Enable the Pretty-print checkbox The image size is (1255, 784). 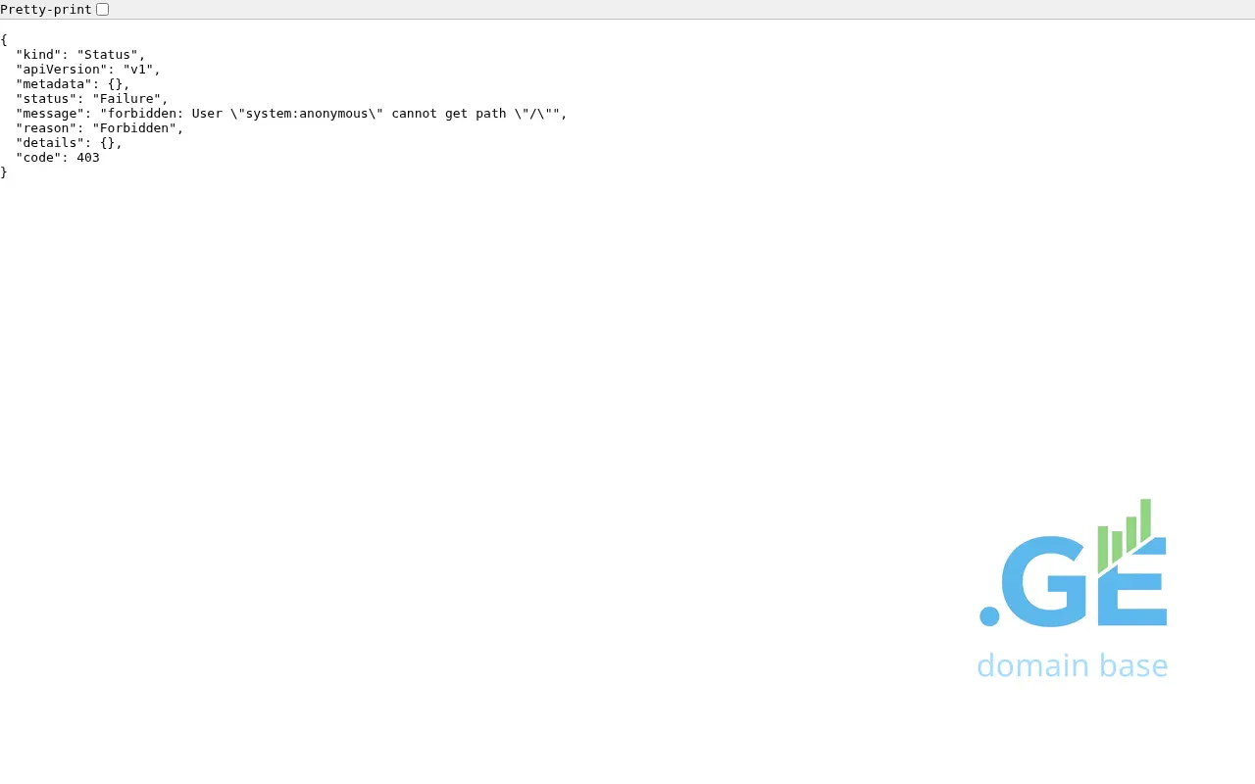[102, 10]
